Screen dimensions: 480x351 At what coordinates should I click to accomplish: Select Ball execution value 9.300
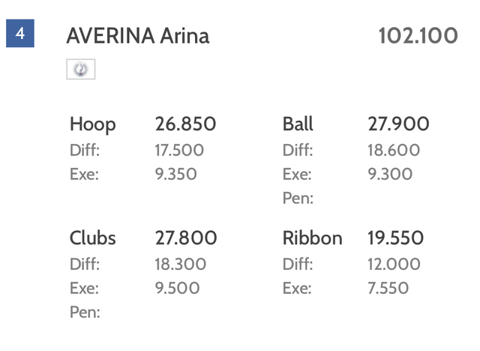390,174
